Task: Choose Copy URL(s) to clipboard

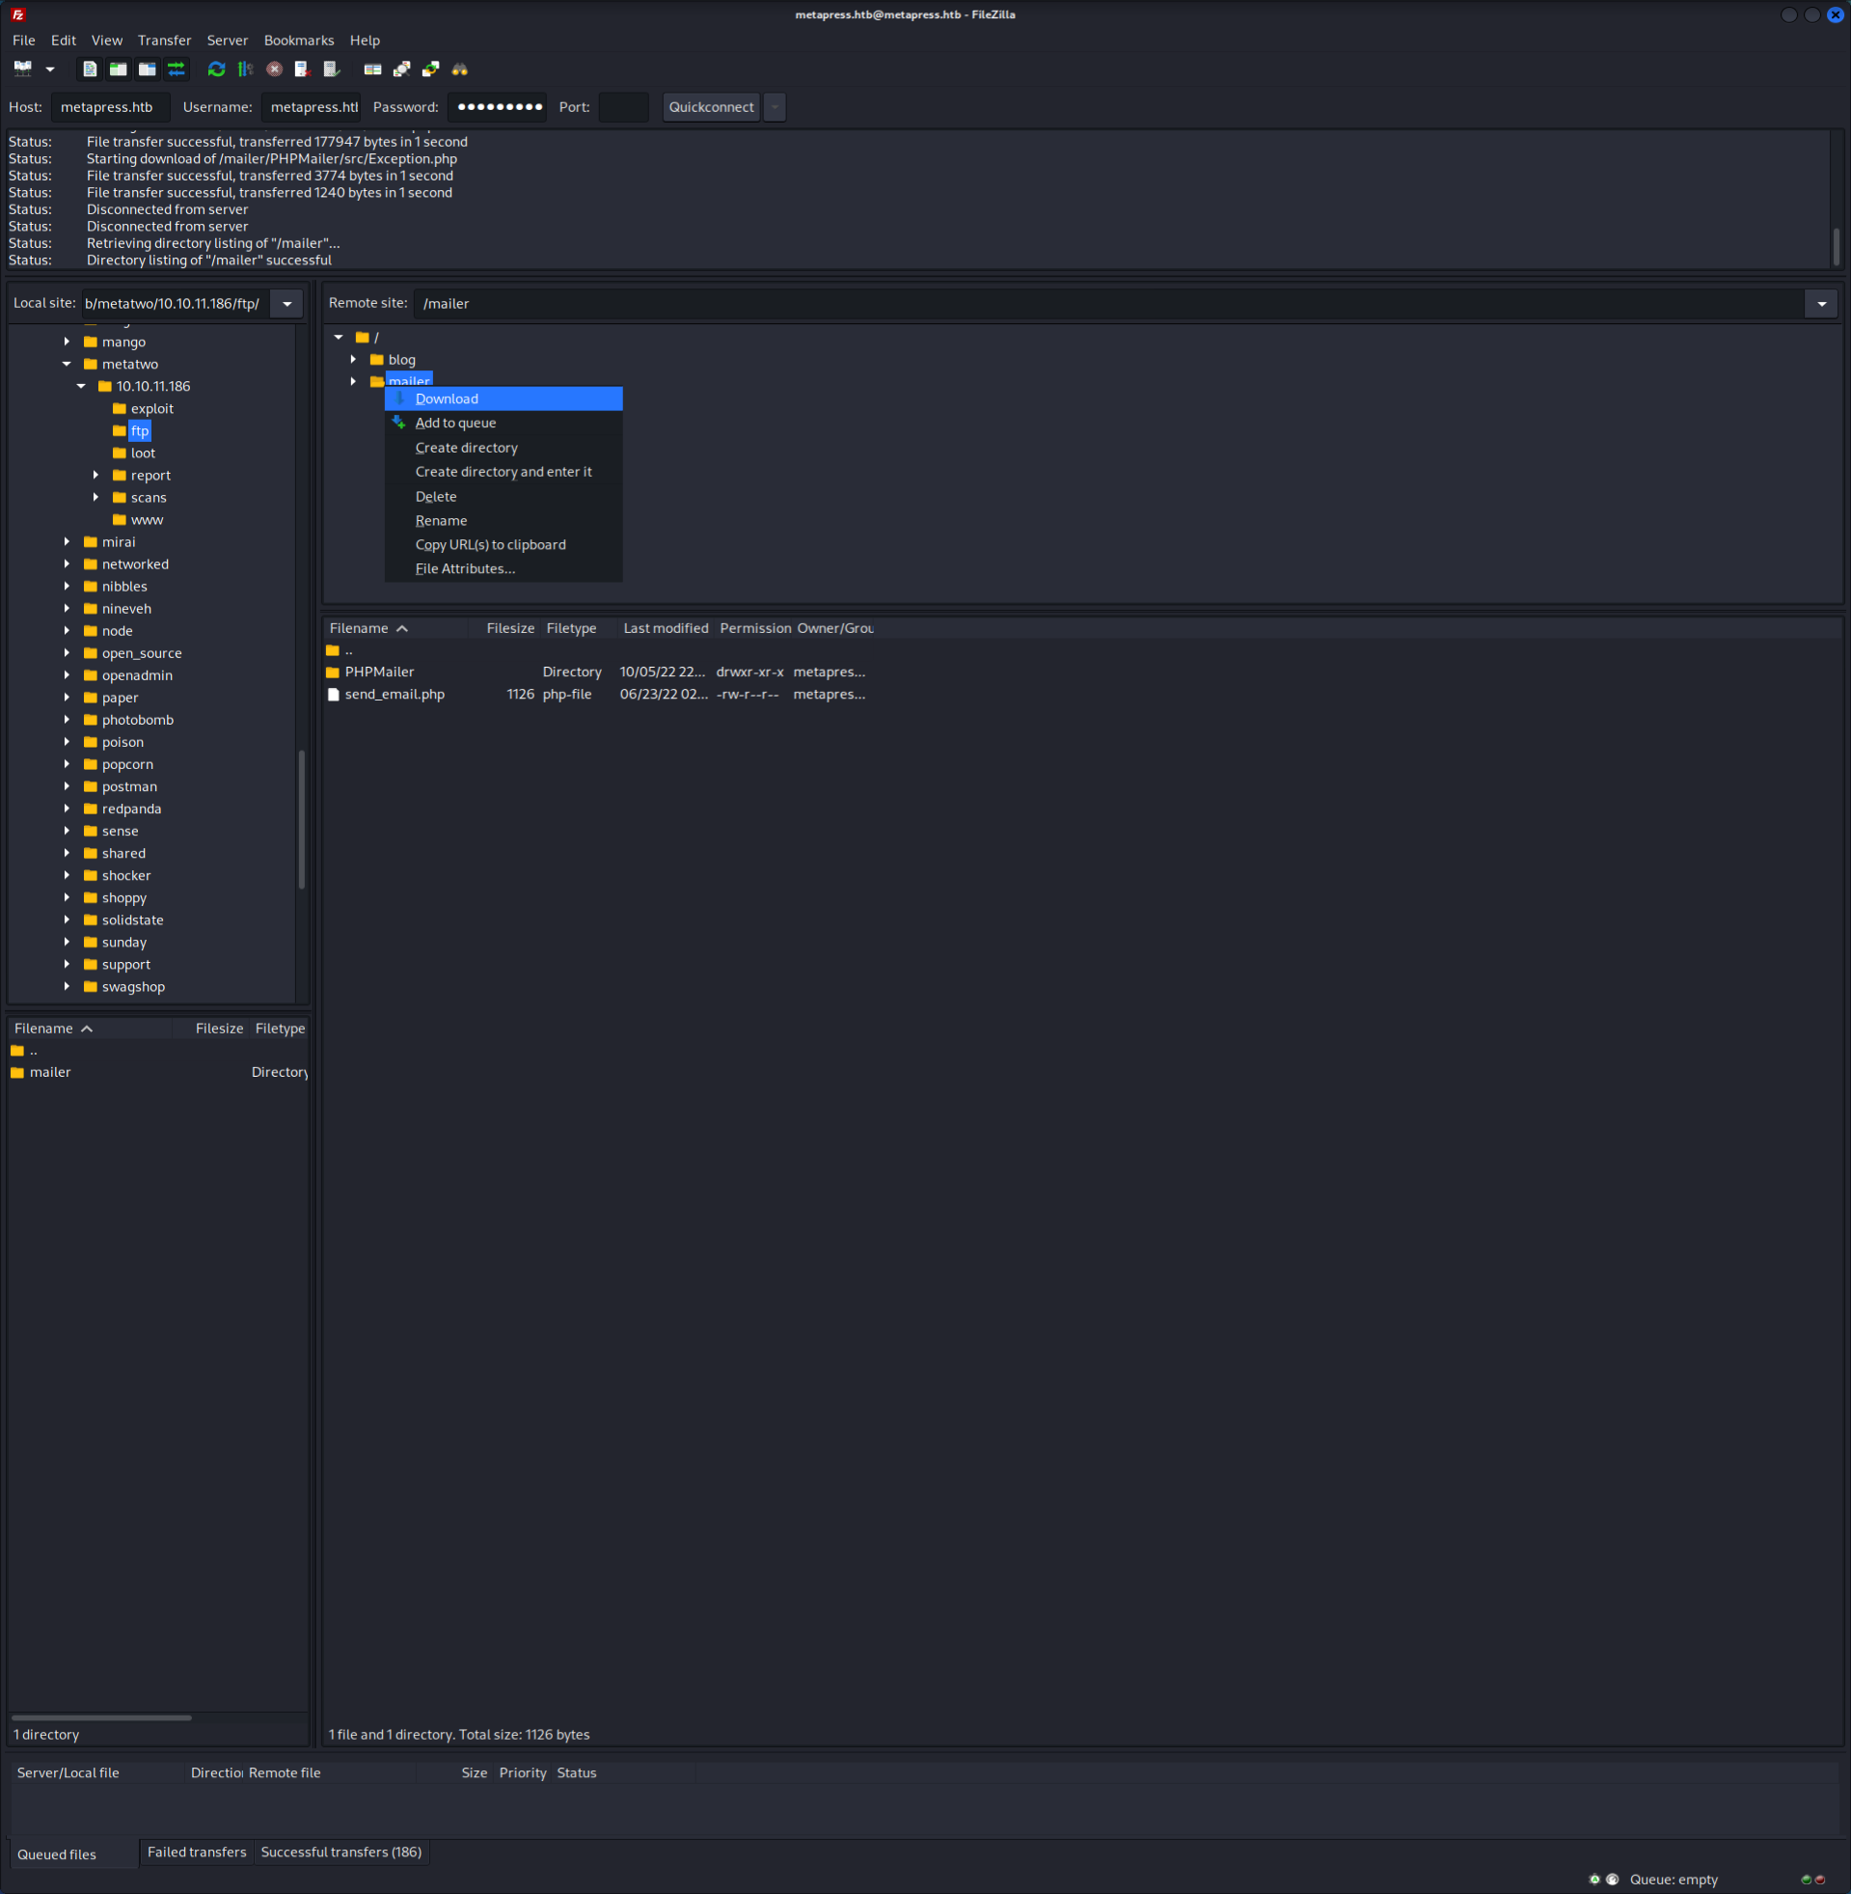Action: pos(504,544)
